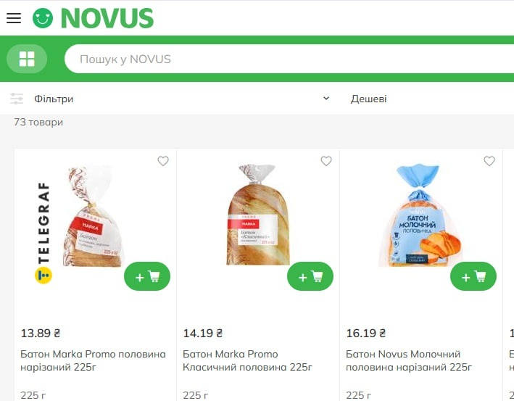This screenshot has height=401, width=514.
Task: Click the Молочний loaf product image
Action: tap(421, 215)
